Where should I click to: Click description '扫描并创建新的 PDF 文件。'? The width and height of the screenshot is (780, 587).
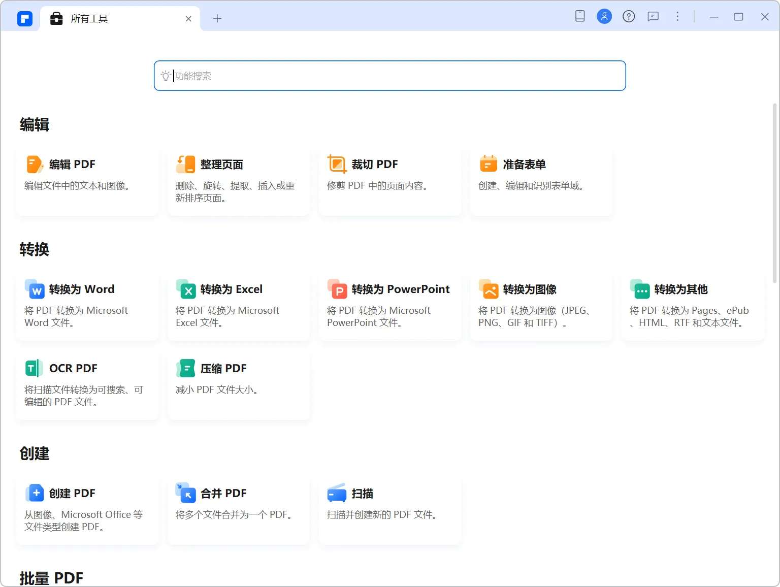[x=382, y=515]
